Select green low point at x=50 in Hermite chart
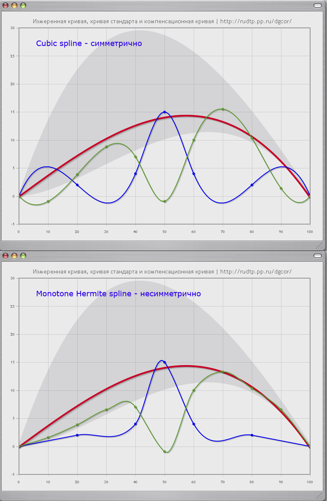327x501 pixels. pos(165,452)
